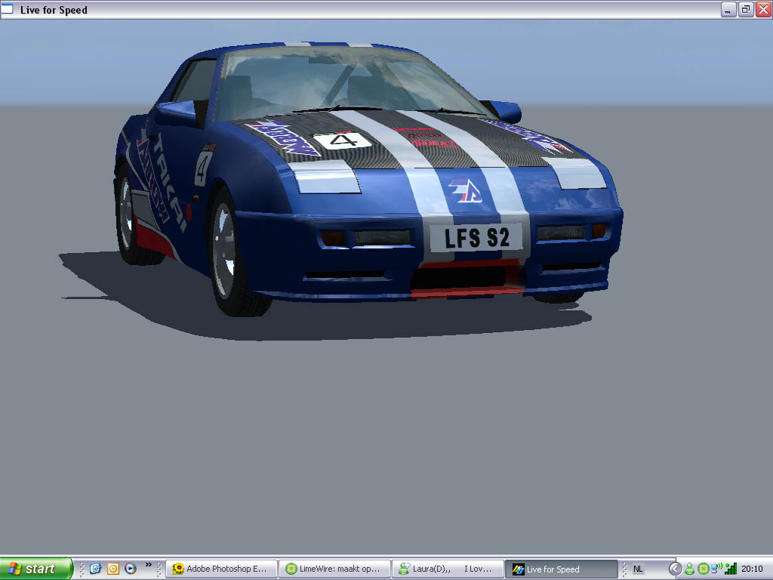Close the Live for Speed window
Screen dimensions: 773x580
(764, 9)
